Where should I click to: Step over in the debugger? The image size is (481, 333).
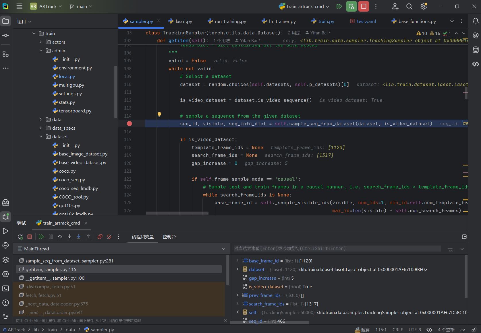[x=60, y=237]
